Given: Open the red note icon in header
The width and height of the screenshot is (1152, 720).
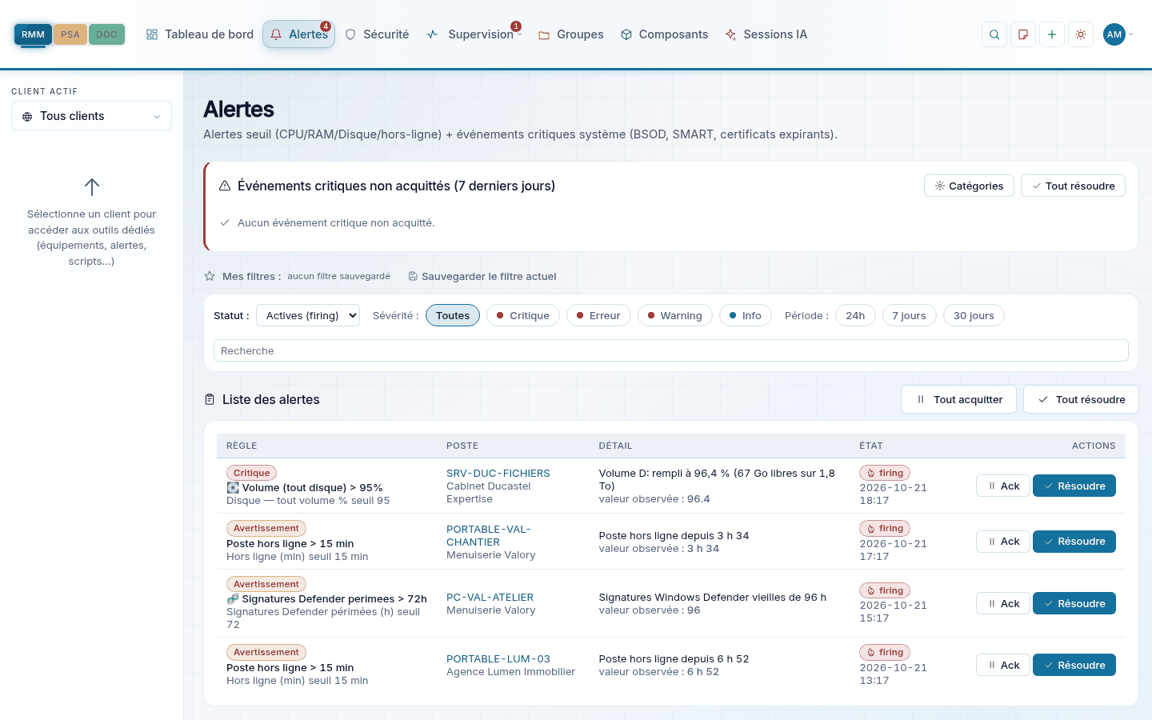Looking at the screenshot, I should tap(1023, 34).
